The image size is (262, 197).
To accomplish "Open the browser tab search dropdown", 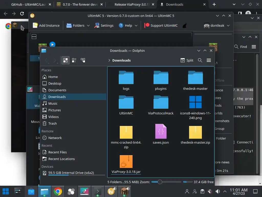I will 234,5.
